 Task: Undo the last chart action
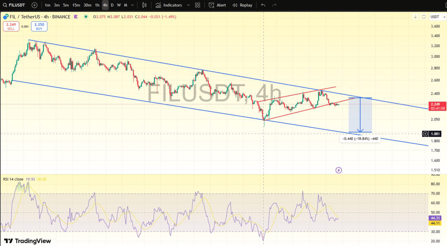(263, 5)
